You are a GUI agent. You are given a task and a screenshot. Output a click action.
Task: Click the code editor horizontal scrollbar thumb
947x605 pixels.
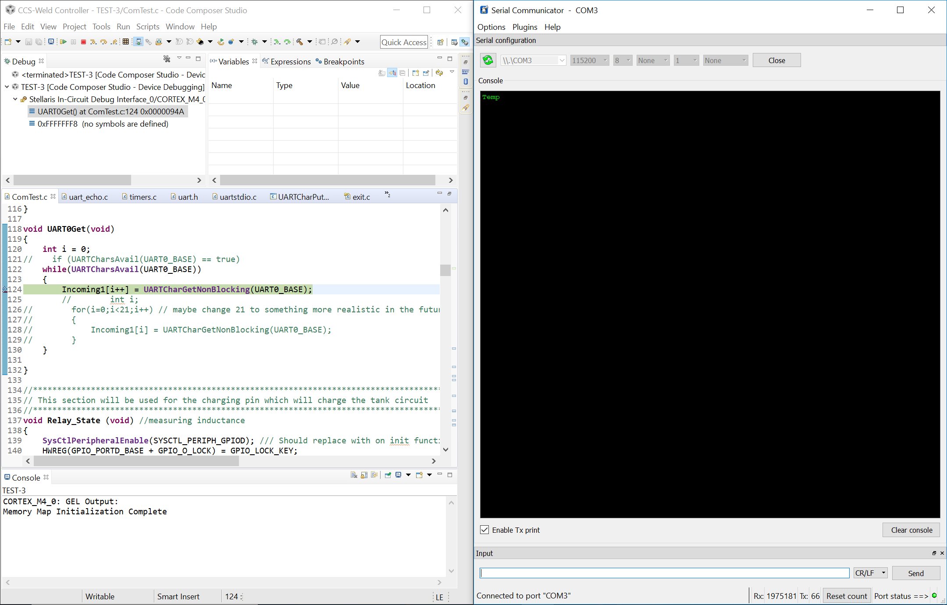pos(136,461)
